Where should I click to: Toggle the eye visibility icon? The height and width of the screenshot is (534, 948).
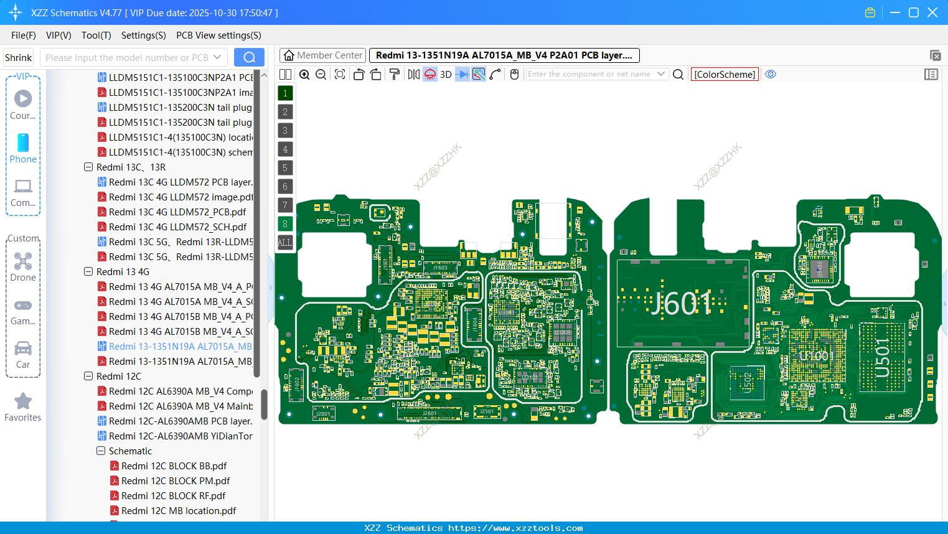click(x=771, y=74)
